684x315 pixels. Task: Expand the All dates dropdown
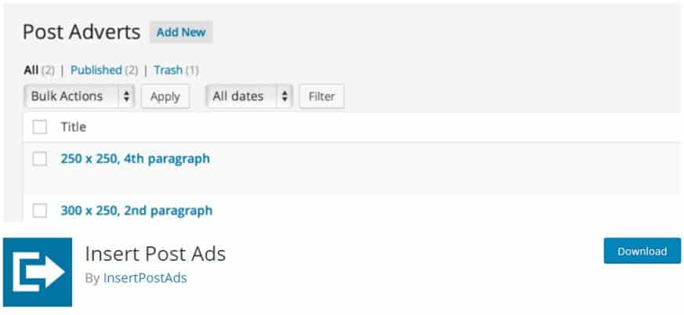point(248,96)
